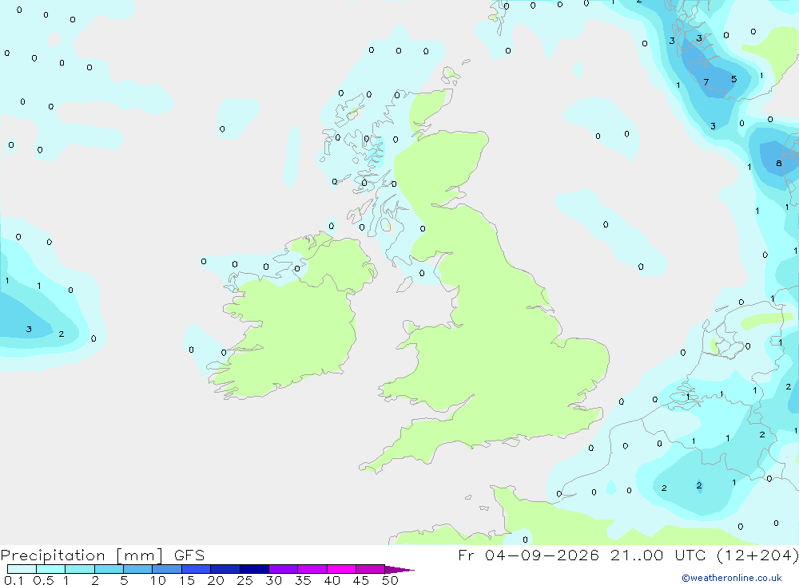Pick the 5–10 mm blue legend swatch
This screenshot has width=799, height=585.
(x=137, y=569)
